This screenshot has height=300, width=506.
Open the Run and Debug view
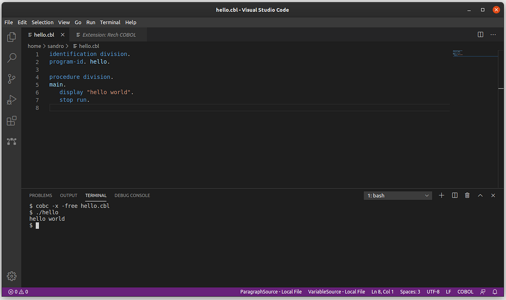coord(11,100)
